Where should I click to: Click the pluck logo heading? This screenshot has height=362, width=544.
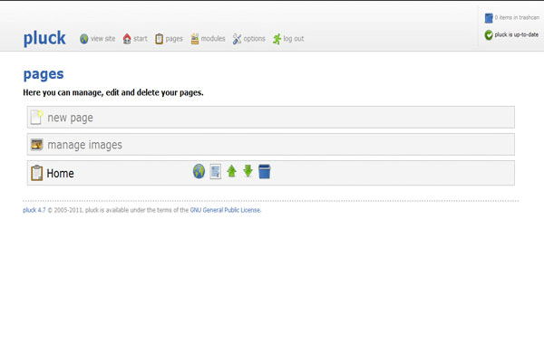(44, 38)
